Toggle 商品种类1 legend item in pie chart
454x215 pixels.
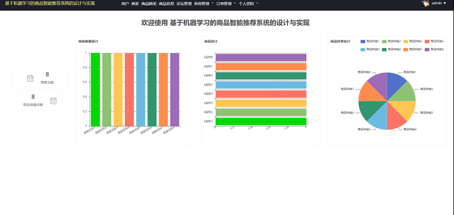(370, 41)
